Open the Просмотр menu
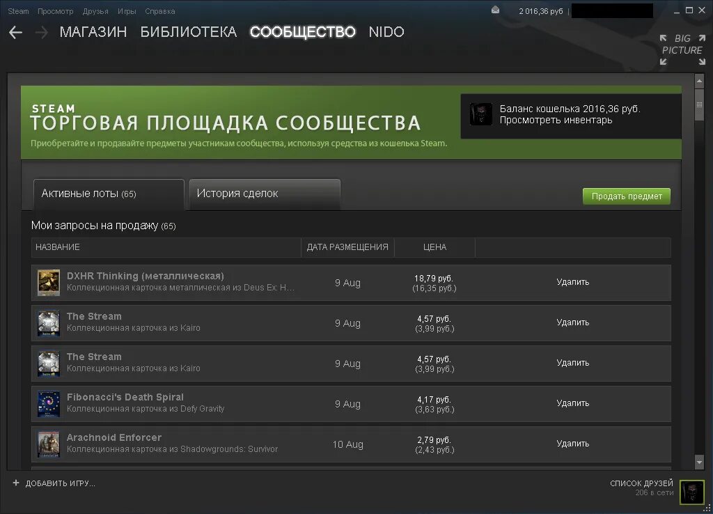 tap(55, 11)
